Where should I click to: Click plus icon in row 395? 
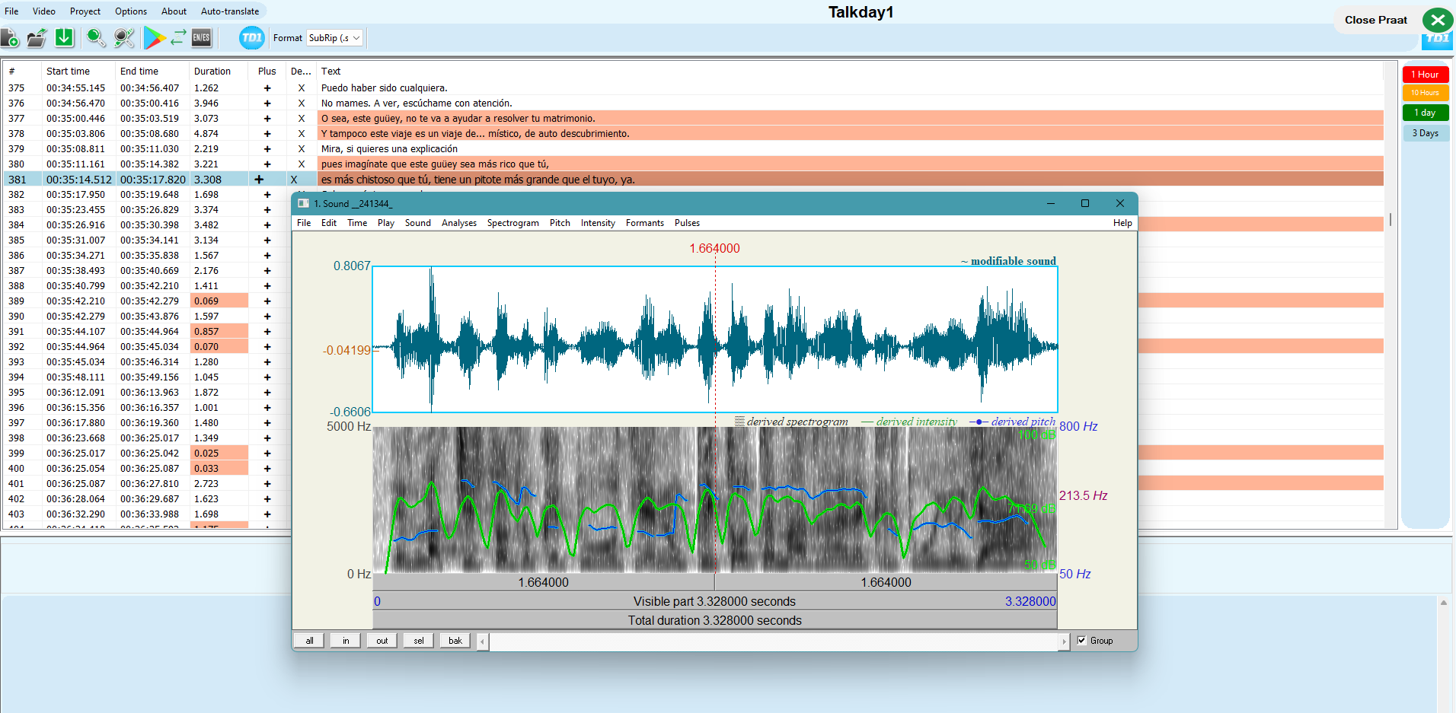[x=267, y=393]
